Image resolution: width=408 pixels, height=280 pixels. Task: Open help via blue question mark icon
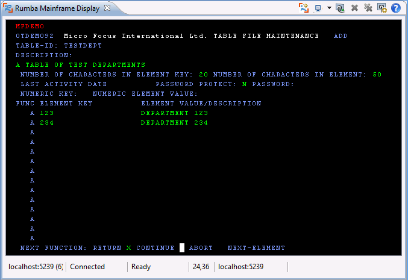pos(396,8)
